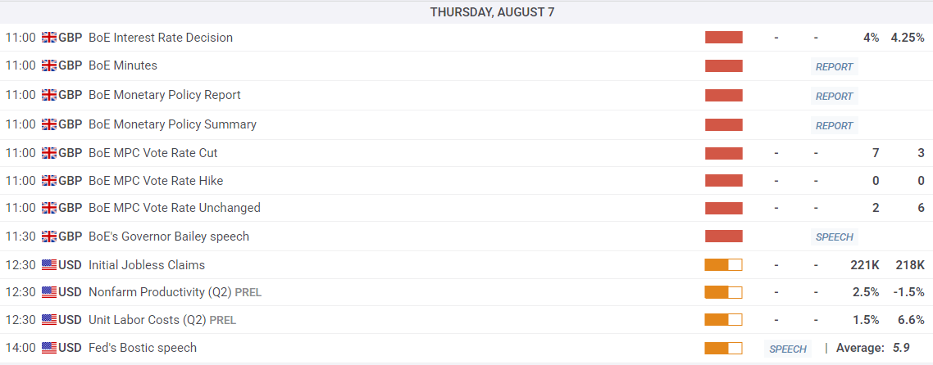
Task: Click red volatility bar for BoE Minutes
Action: click(723, 65)
